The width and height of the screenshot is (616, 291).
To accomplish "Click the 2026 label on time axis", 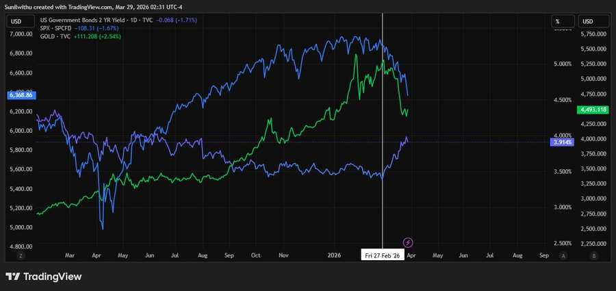I will (x=333, y=255).
